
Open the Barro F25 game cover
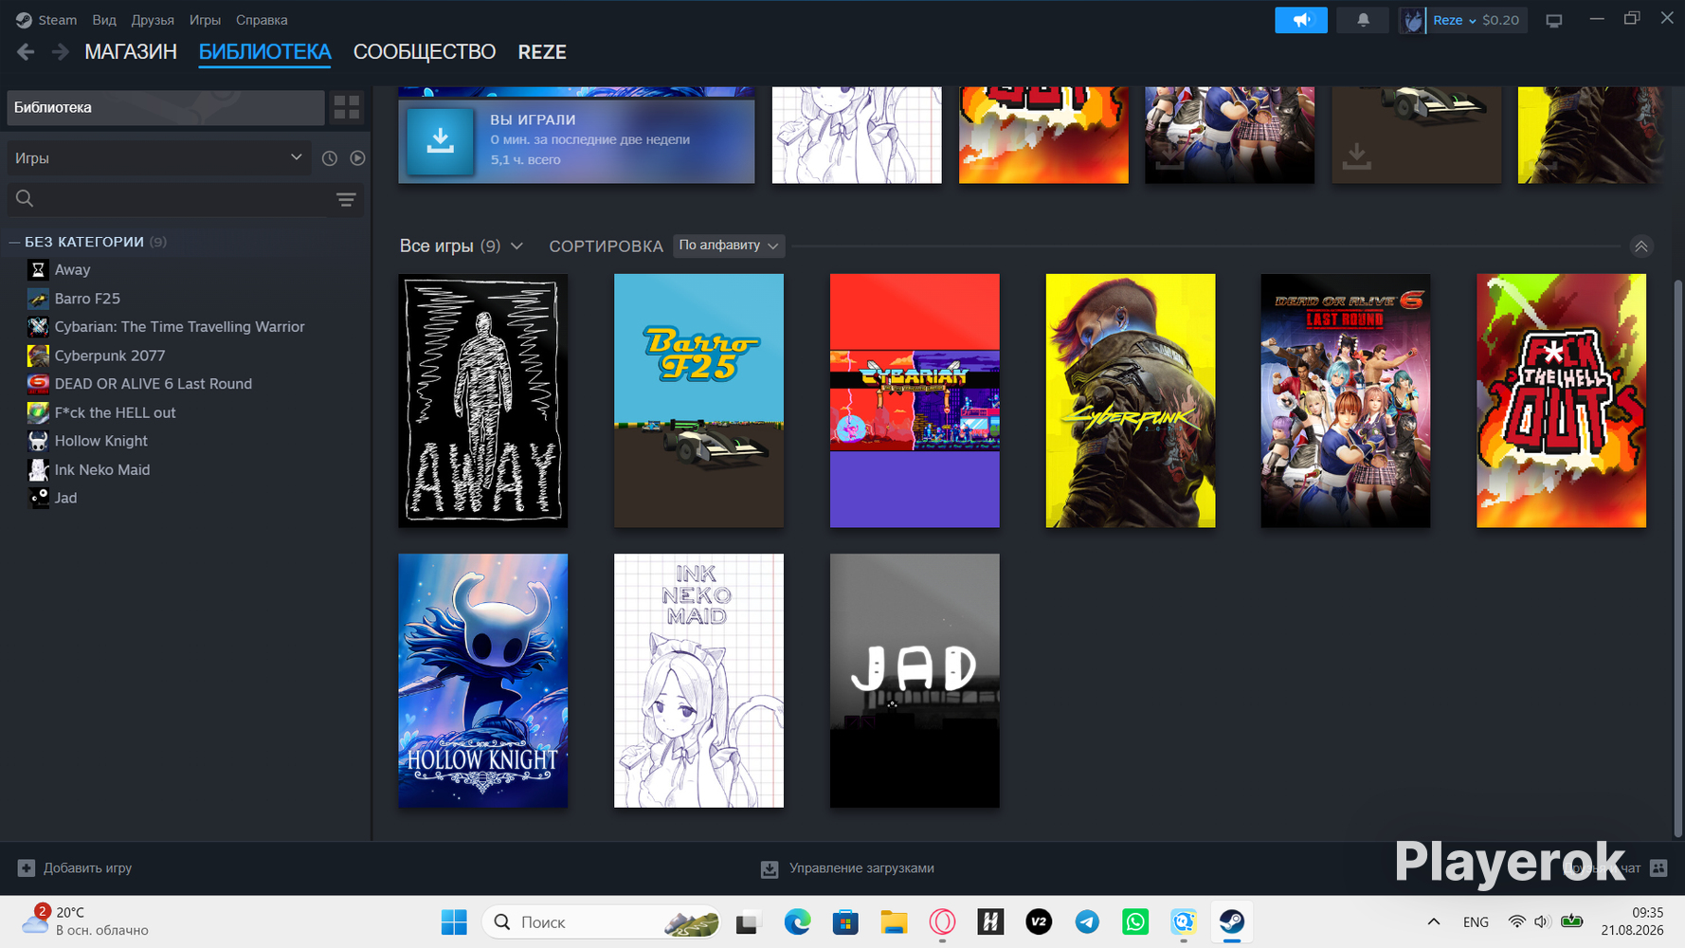pyautogui.click(x=698, y=401)
